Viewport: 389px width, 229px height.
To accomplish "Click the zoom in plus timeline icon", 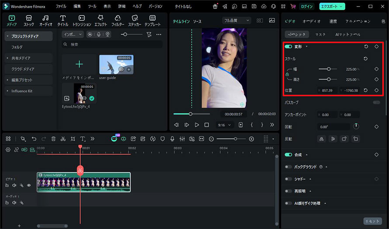I will pos(251,139).
